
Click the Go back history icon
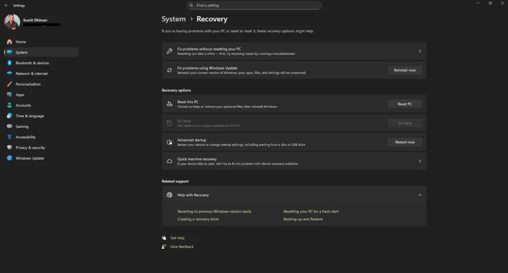[170, 123]
